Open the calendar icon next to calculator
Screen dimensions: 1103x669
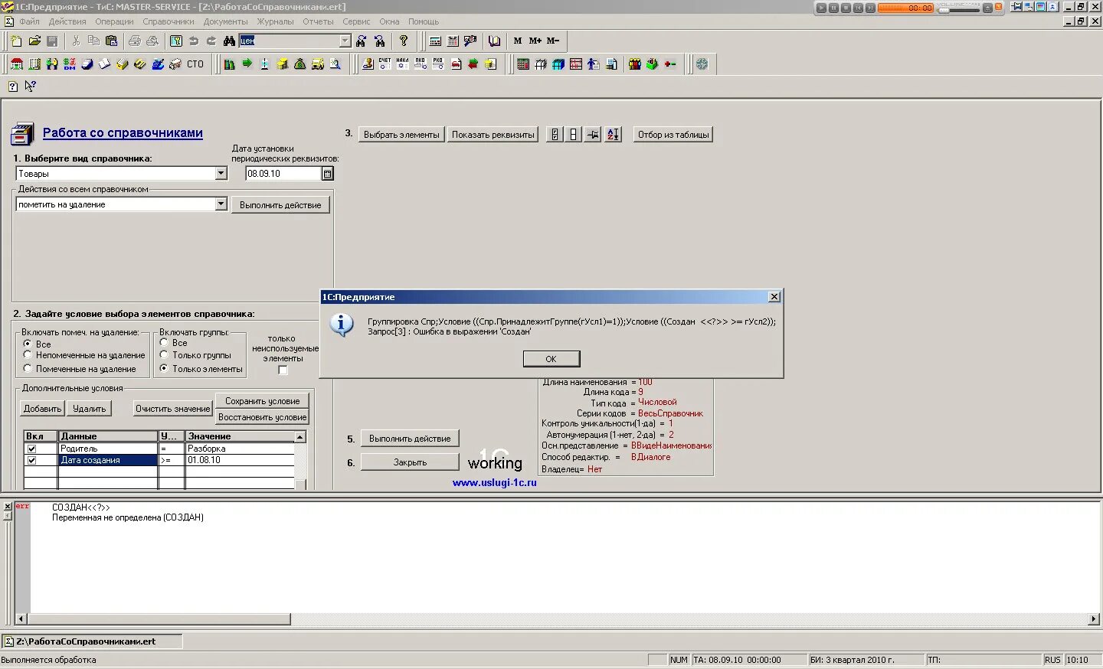pyautogui.click(x=453, y=41)
